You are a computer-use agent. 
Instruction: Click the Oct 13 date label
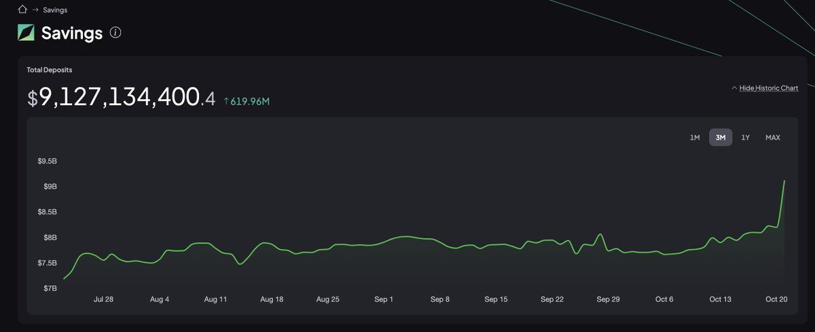click(x=721, y=299)
